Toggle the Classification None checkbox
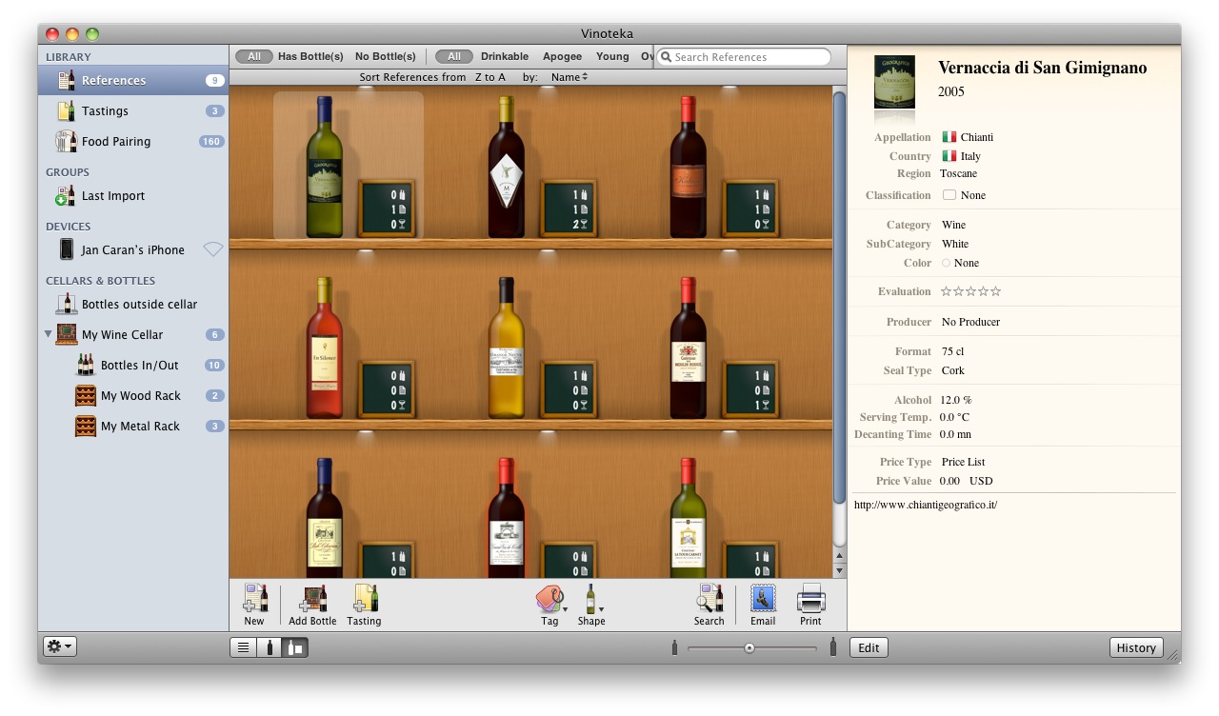This screenshot has height=716, width=1219. [x=949, y=195]
